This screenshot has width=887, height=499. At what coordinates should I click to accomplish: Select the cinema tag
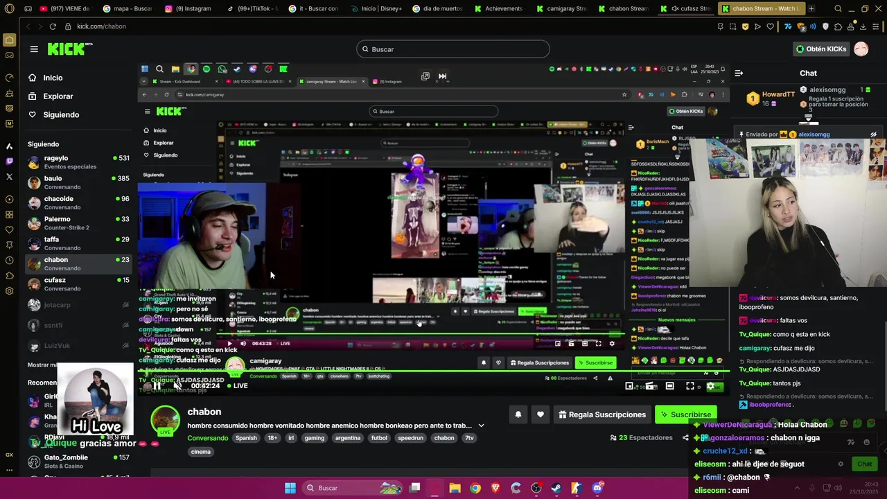pyautogui.click(x=200, y=452)
